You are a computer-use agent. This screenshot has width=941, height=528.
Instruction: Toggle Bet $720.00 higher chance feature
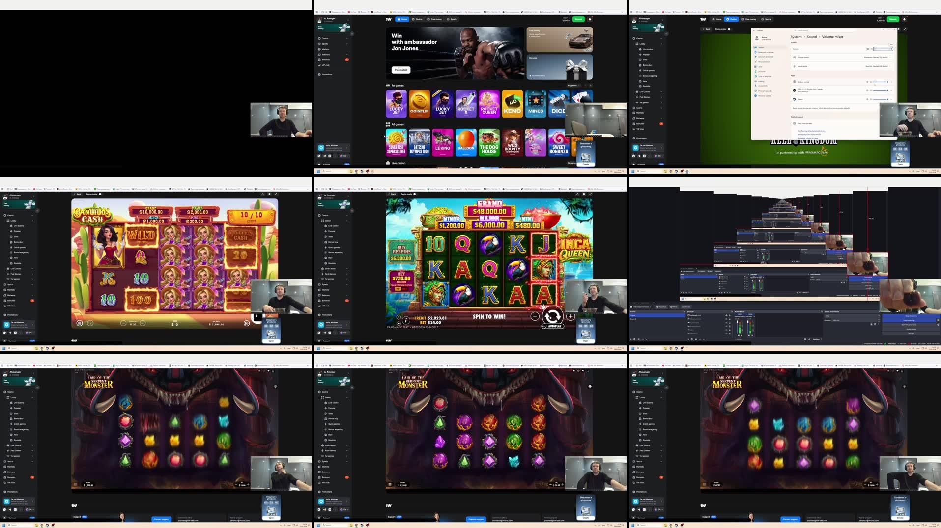[x=401, y=281]
